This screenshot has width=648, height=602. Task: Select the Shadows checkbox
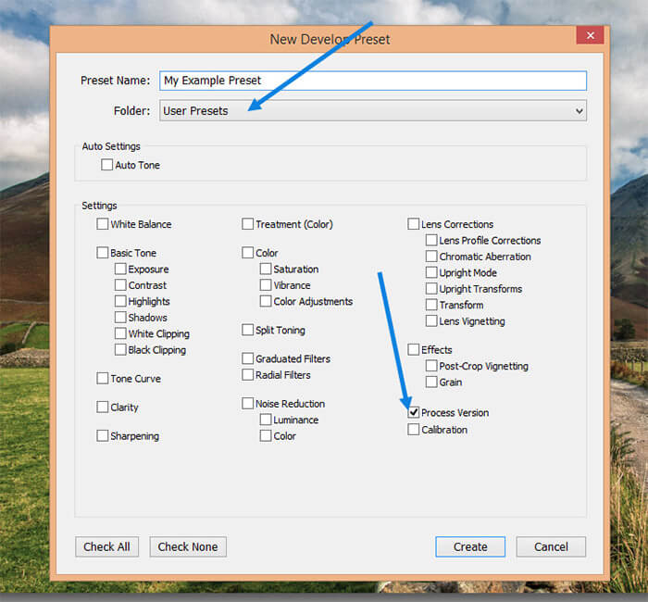click(120, 317)
